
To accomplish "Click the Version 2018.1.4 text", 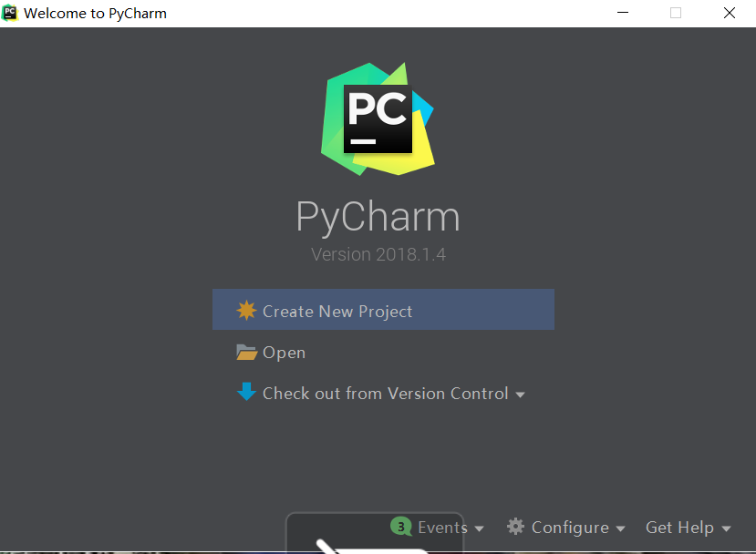I will click(378, 254).
